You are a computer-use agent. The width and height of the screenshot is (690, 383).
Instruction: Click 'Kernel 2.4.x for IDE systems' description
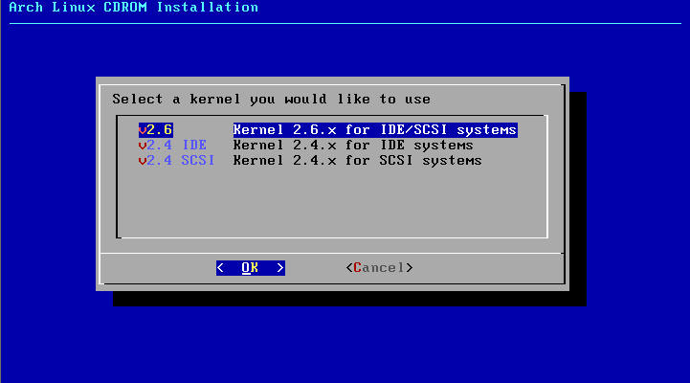[x=353, y=146]
